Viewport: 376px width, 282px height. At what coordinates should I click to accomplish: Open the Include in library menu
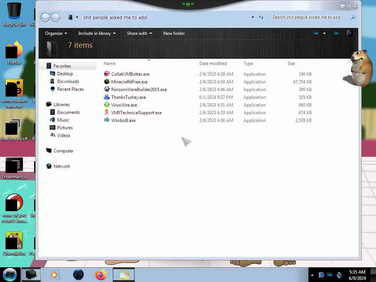click(97, 33)
